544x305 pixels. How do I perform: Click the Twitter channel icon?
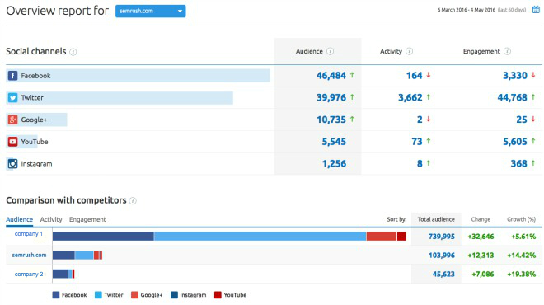coord(13,97)
